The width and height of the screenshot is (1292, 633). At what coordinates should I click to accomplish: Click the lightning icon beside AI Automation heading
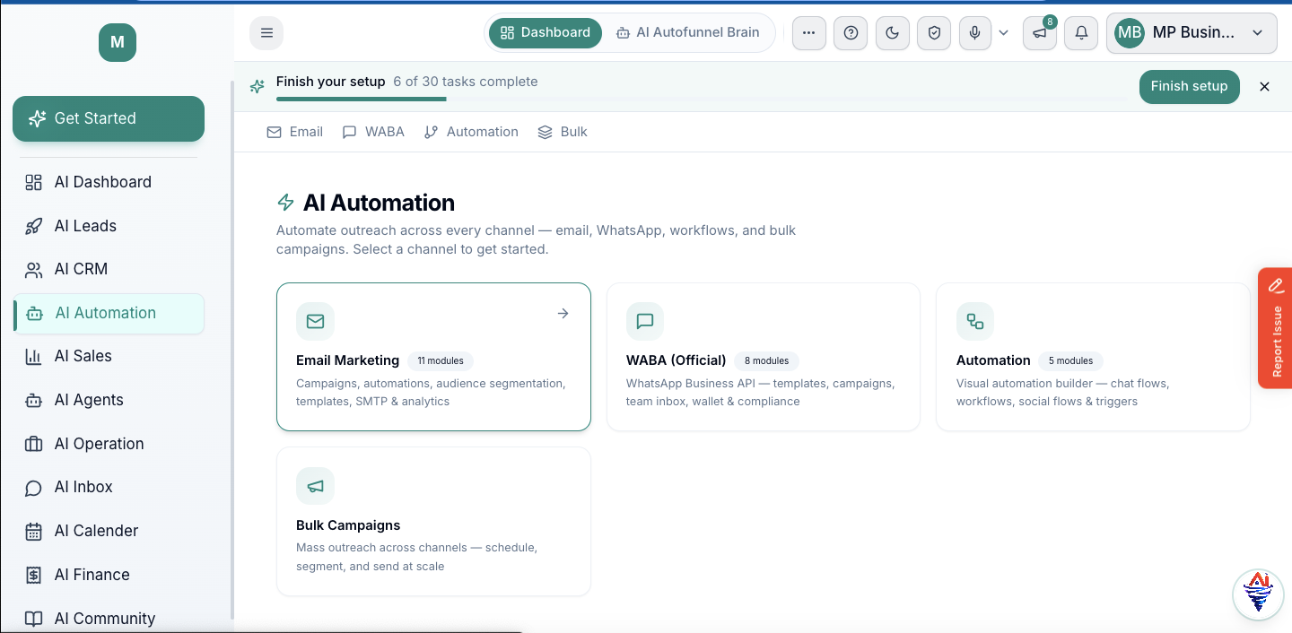click(x=285, y=203)
